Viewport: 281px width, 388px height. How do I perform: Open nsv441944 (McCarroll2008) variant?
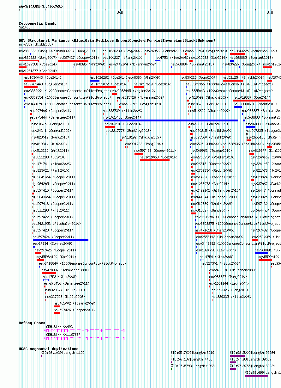pos(215,197)
